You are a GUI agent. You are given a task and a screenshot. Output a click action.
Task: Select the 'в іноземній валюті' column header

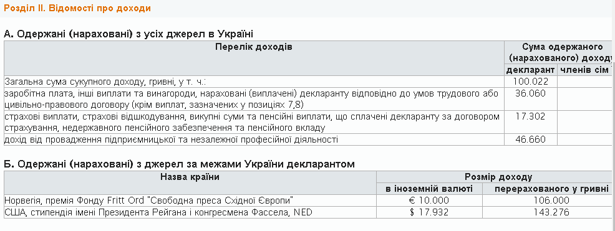tap(429, 189)
